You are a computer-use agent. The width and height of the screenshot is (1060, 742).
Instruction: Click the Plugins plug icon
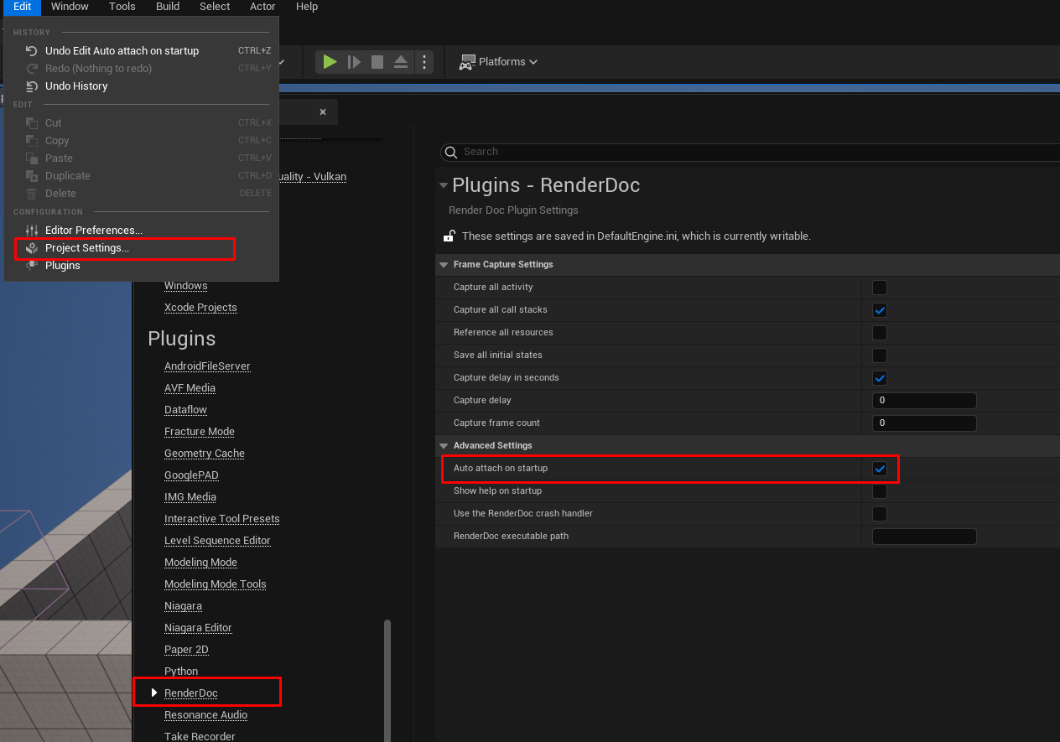tap(32, 266)
